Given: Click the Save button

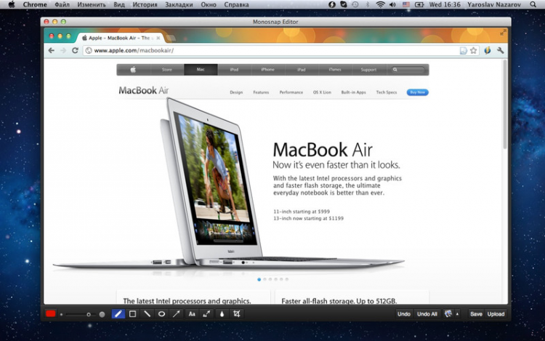Looking at the screenshot, I should [x=476, y=314].
